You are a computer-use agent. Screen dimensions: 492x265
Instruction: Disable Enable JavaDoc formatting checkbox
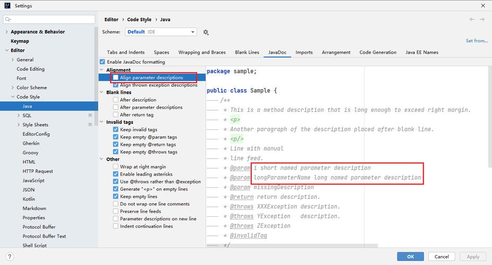[102, 62]
